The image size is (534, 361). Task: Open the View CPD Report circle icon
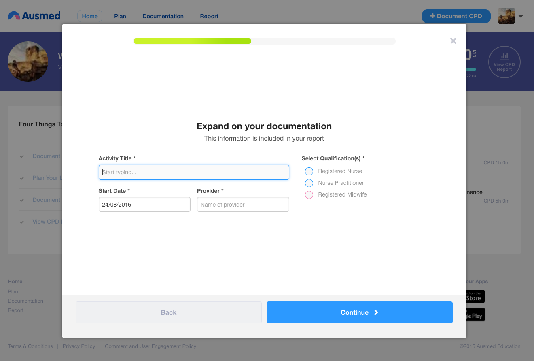[504, 62]
